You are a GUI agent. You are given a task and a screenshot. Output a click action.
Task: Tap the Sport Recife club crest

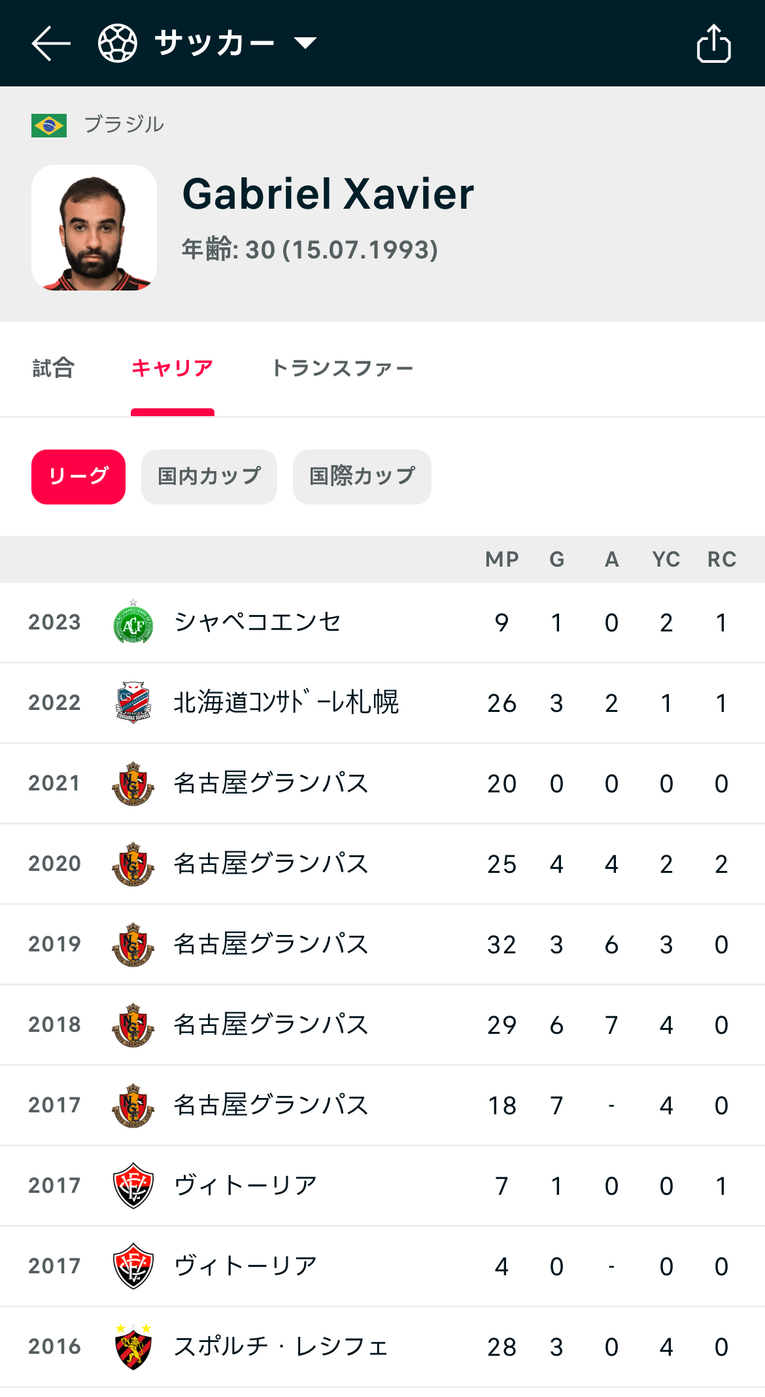click(133, 1347)
